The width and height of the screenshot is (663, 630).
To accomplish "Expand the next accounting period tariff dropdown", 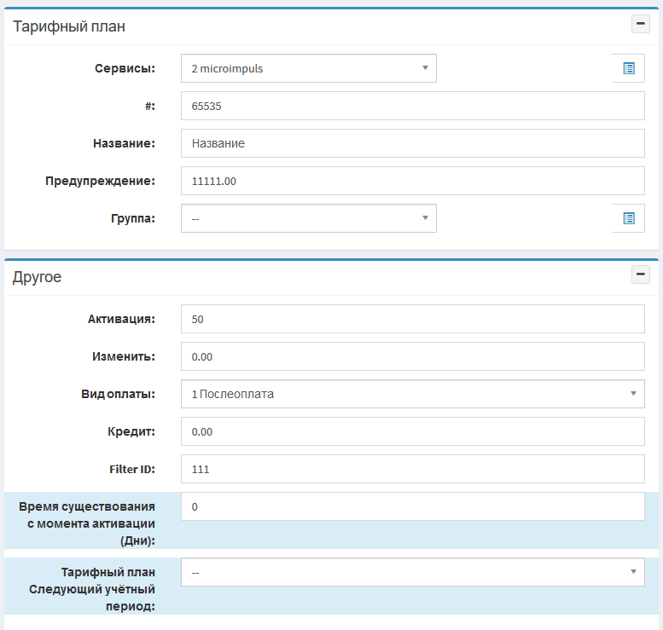I will click(412, 573).
